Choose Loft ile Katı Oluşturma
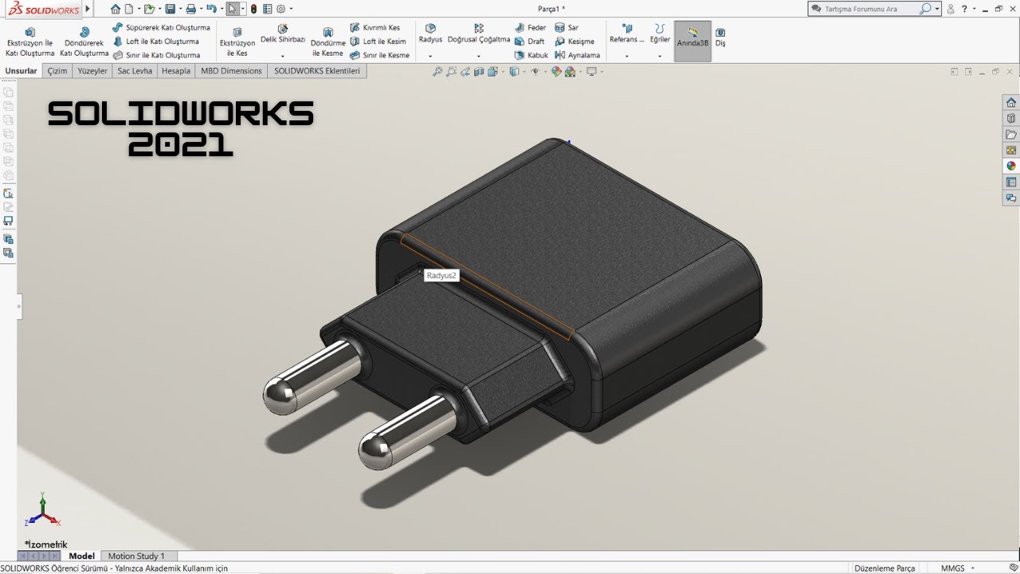 (x=156, y=41)
